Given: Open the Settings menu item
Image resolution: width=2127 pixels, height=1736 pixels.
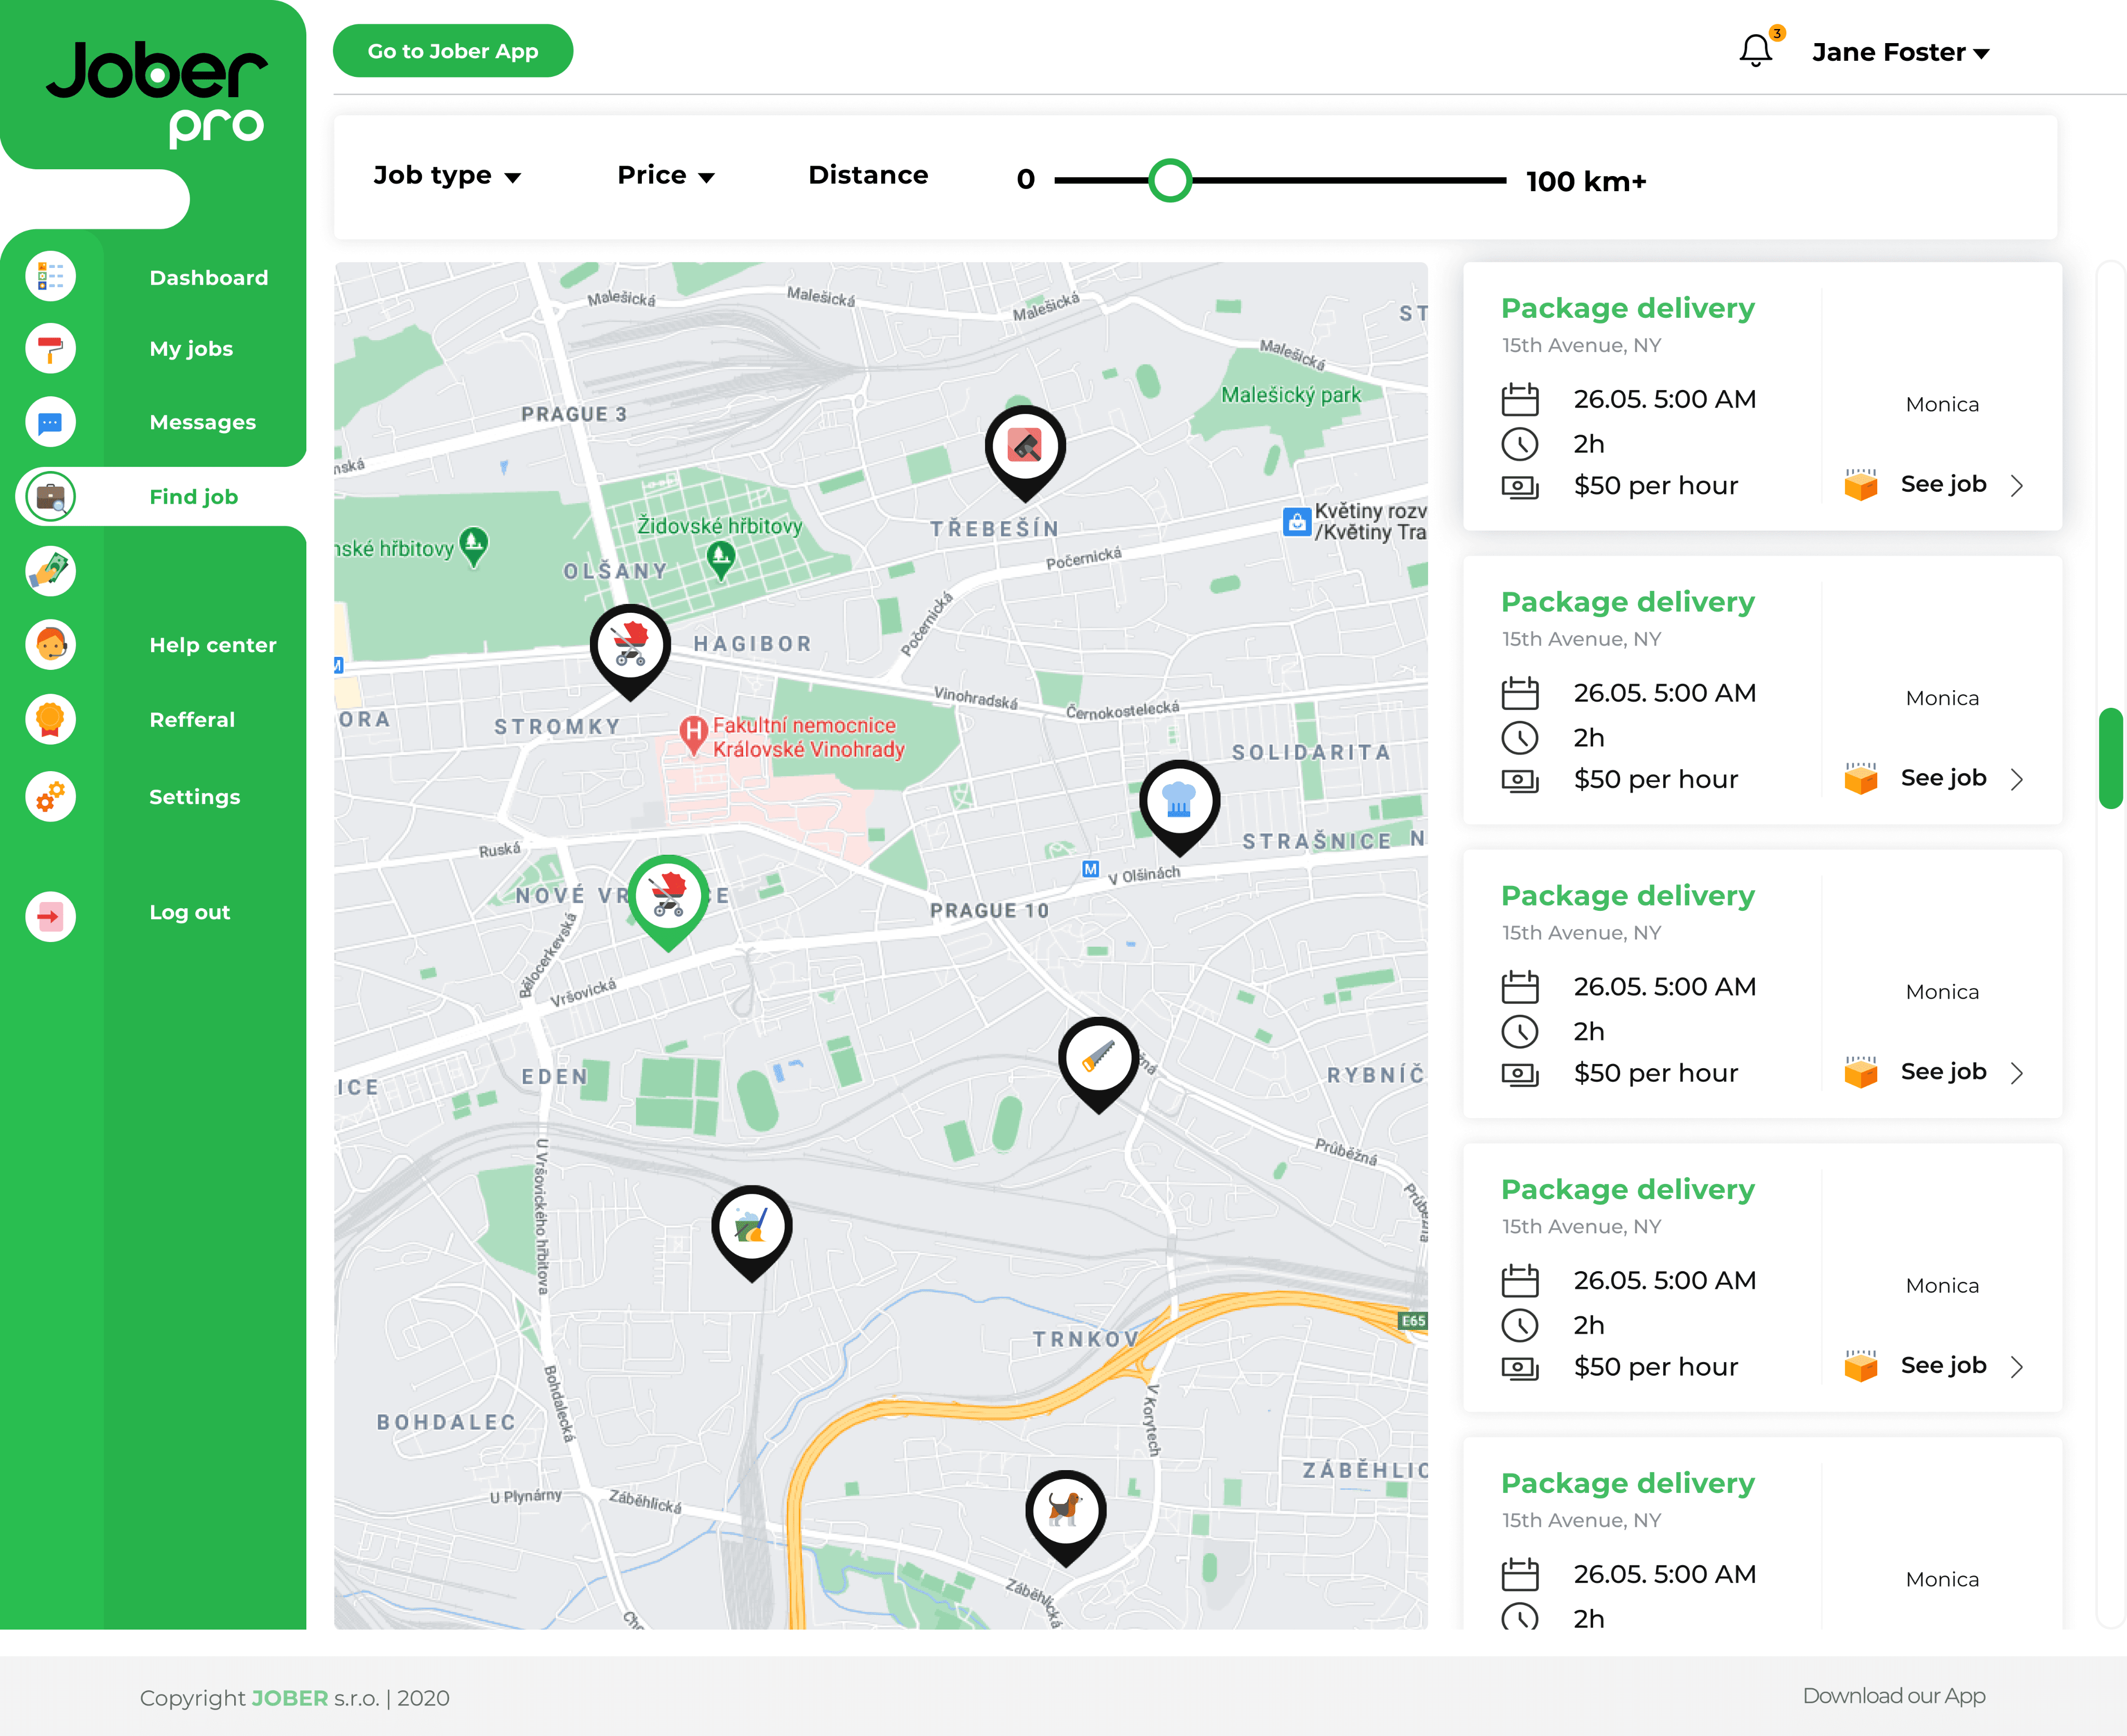Looking at the screenshot, I should 194,797.
